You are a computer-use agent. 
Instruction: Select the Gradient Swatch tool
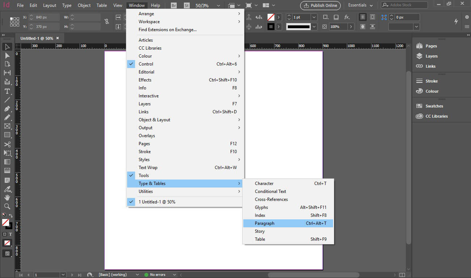click(x=7, y=162)
